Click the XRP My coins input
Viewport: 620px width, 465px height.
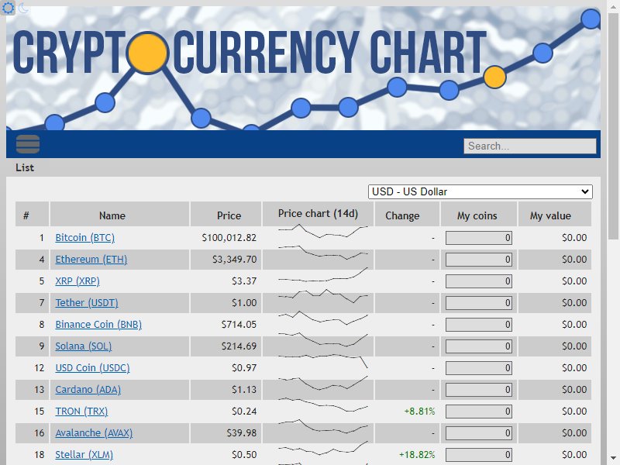pyautogui.click(x=479, y=281)
